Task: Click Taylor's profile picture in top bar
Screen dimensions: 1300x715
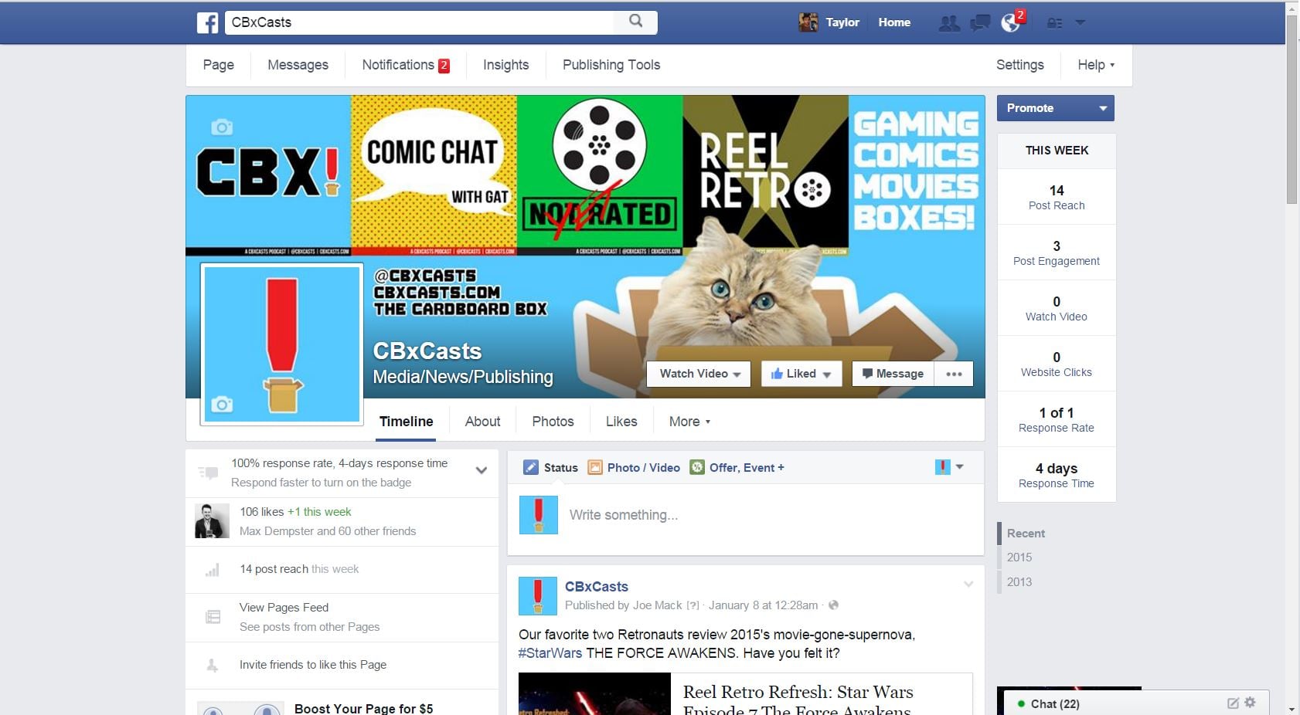Action: point(808,22)
